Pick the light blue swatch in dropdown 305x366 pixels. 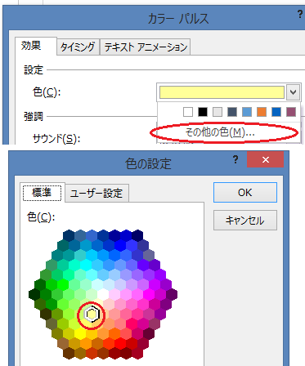pos(247,112)
